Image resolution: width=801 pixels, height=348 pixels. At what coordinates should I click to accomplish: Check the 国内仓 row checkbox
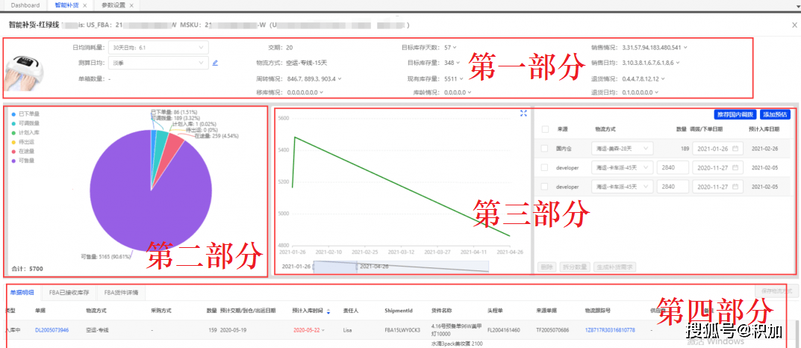click(546, 149)
